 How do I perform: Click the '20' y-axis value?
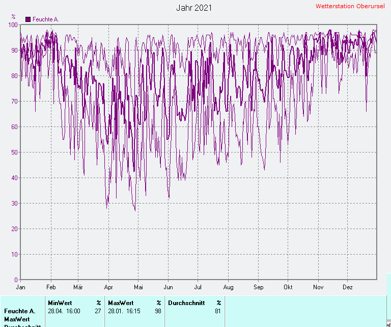click(x=14, y=229)
